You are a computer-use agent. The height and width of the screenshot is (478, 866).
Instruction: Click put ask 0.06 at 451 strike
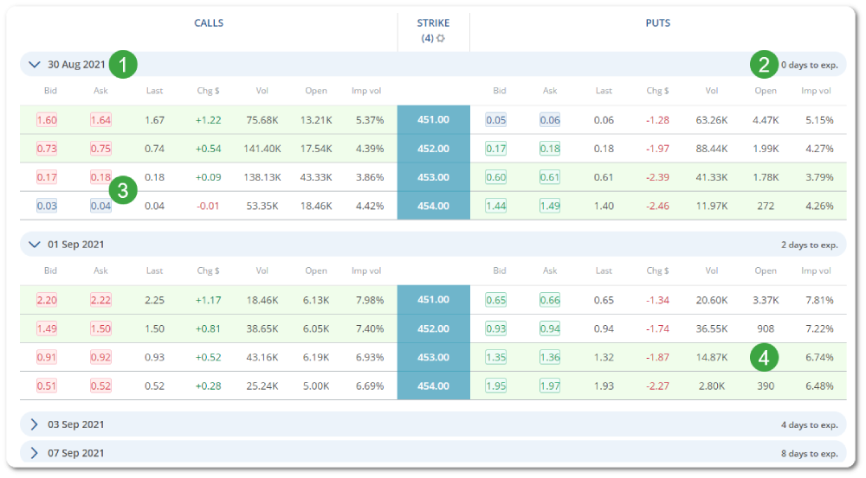pos(550,120)
